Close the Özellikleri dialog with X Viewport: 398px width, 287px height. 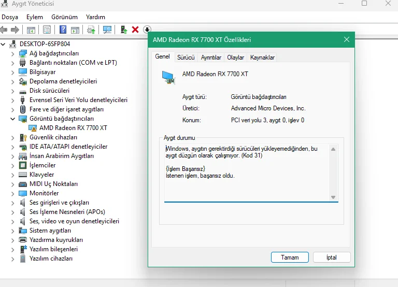tap(347, 39)
